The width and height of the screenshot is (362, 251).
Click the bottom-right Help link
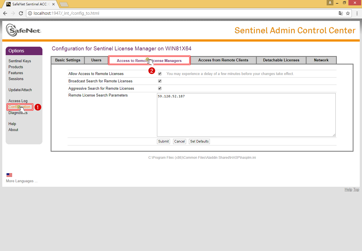(x=348, y=189)
